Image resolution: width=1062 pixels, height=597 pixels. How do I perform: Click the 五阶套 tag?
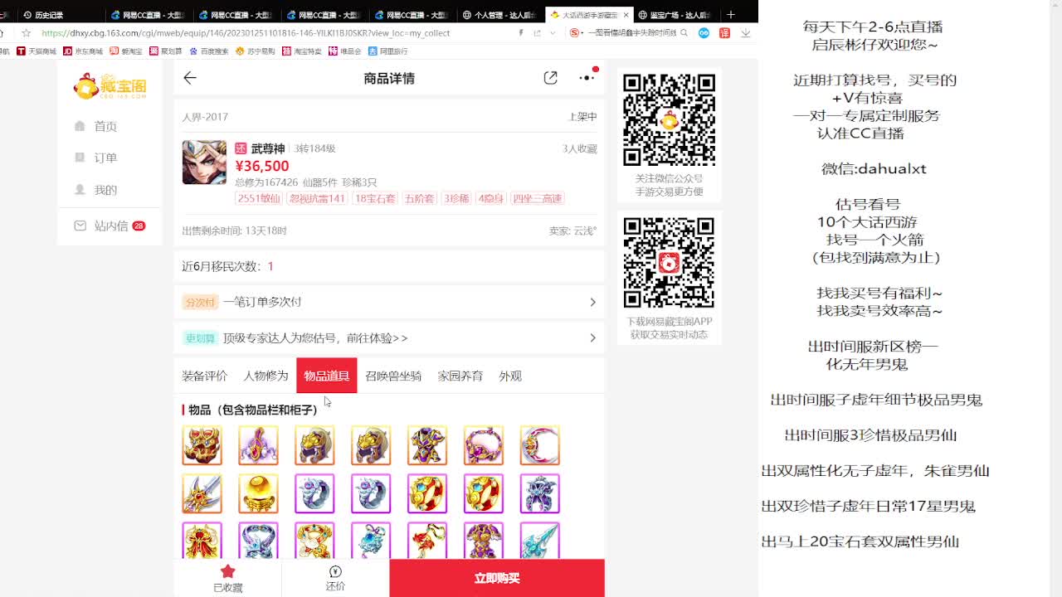(x=419, y=198)
